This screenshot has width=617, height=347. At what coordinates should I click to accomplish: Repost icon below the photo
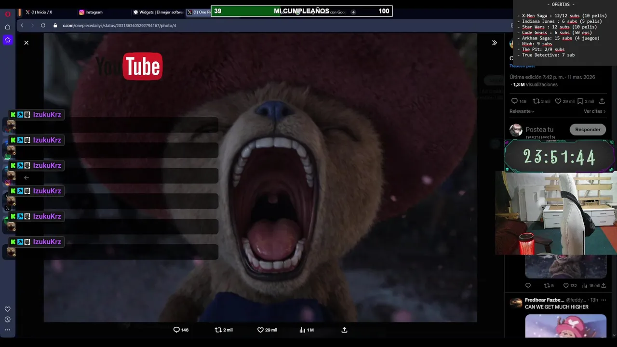click(218, 330)
